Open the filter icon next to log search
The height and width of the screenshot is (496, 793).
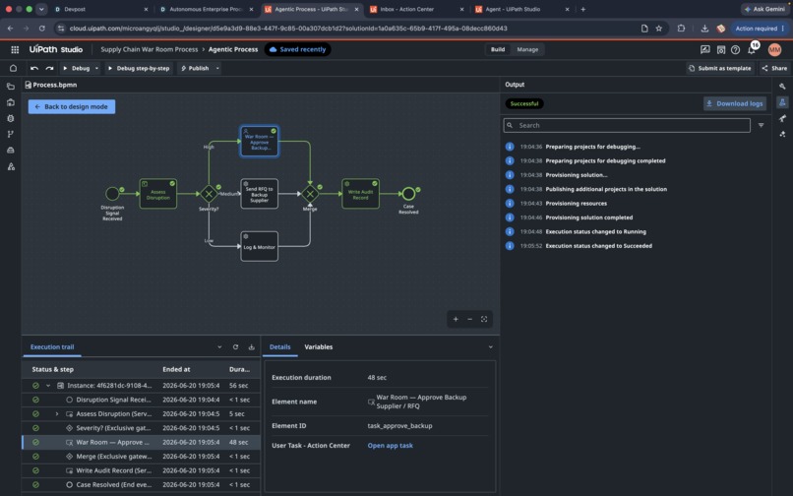tap(761, 126)
